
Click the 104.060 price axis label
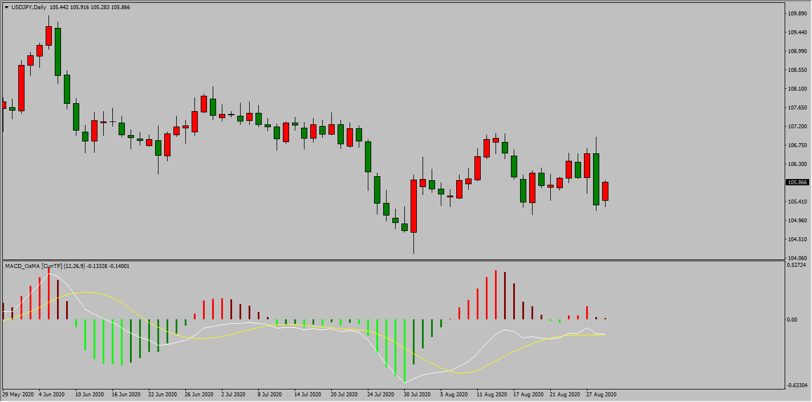pos(797,258)
